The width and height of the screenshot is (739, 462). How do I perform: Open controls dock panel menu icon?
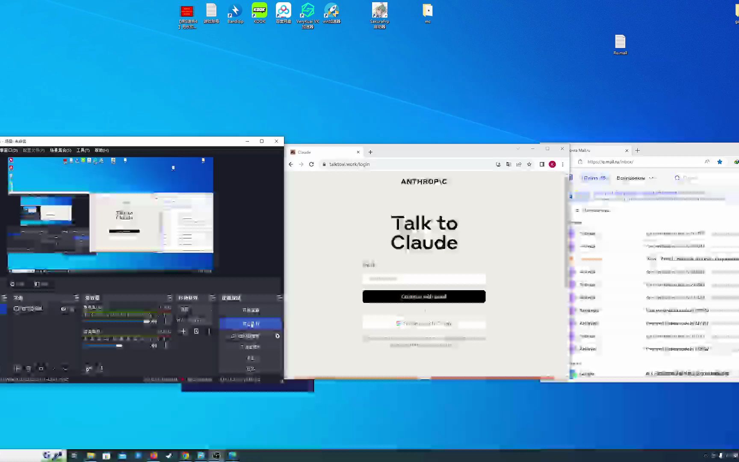pyautogui.click(x=279, y=297)
